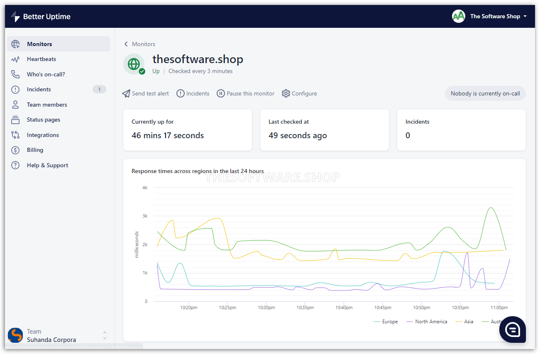Click the Incidents 0 summary card

[x=462, y=130]
